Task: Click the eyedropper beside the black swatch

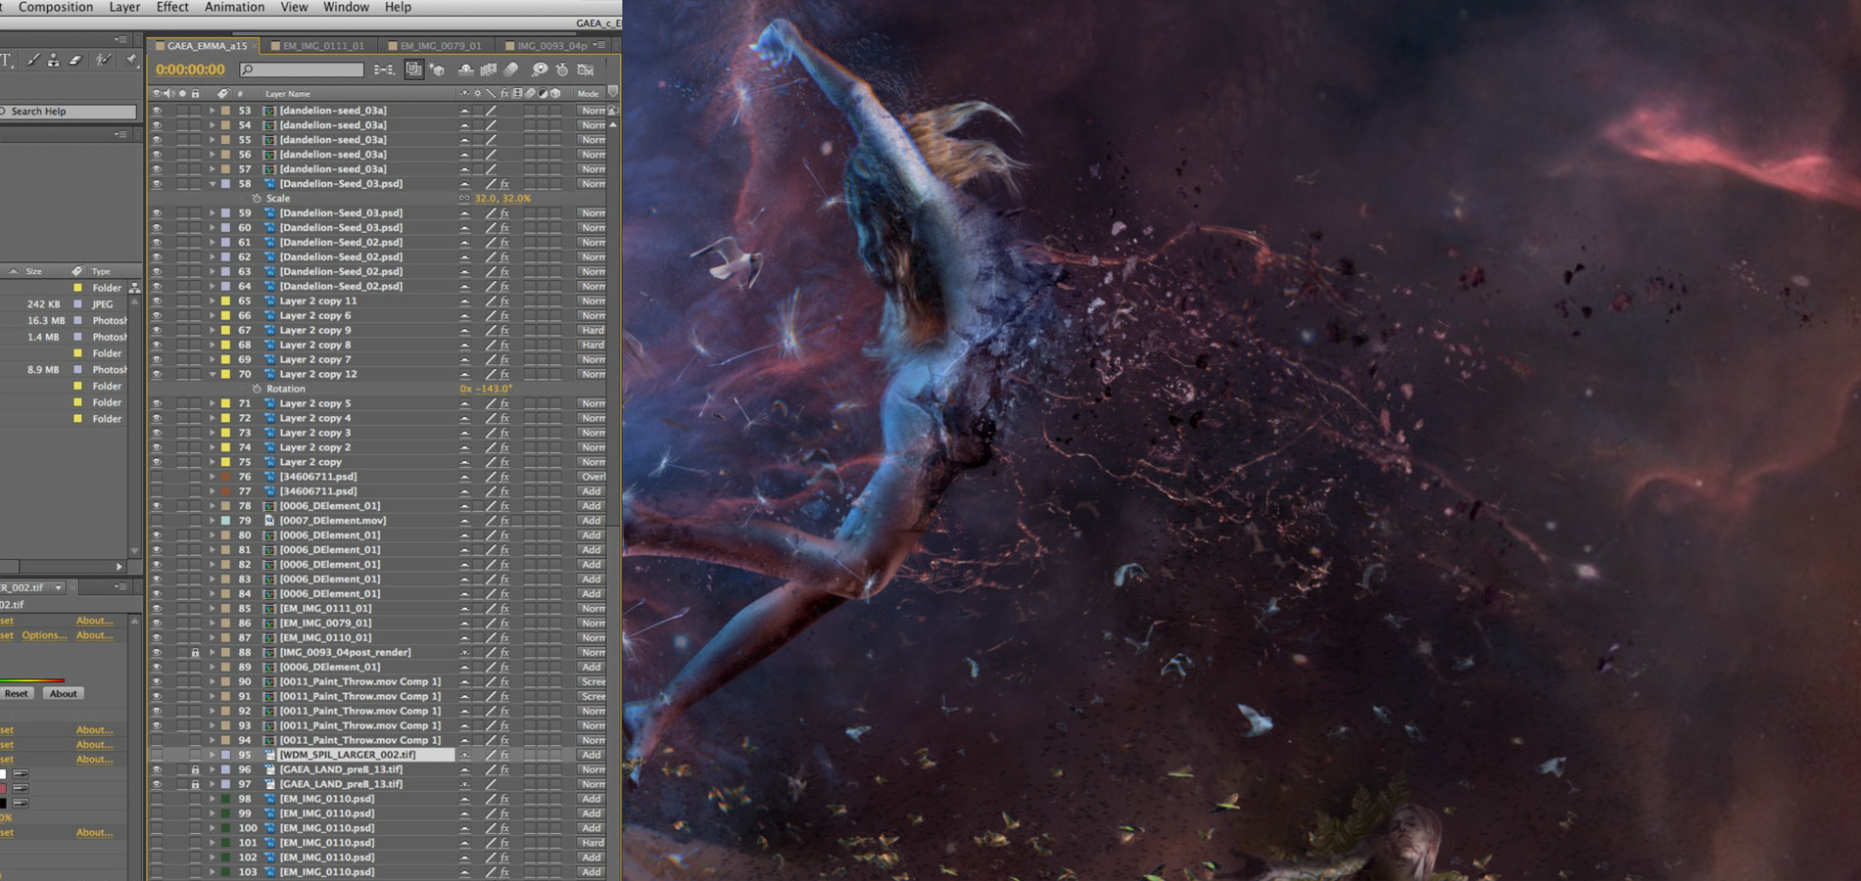Action: tap(20, 804)
